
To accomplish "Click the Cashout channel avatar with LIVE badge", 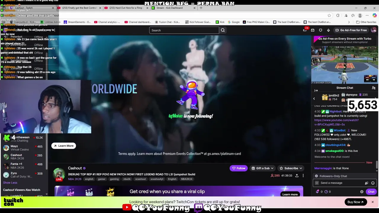I will click(x=59, y=174).
